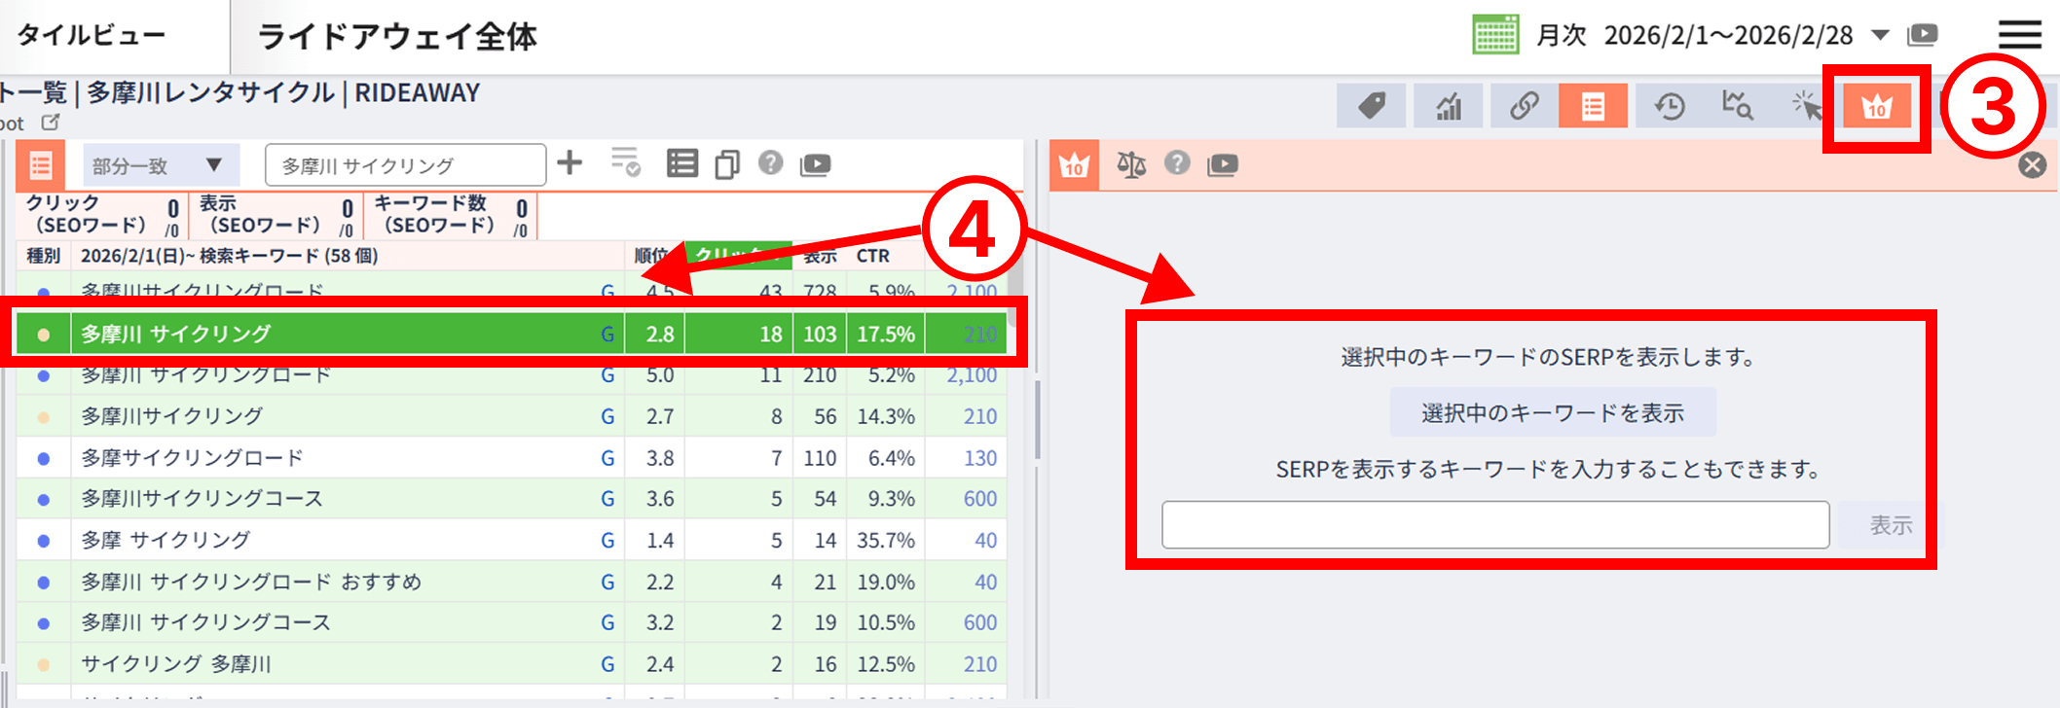This screenshot has height=708, width=2060.
Task: Click the 表示 button next to SERP input
Action: (x=1890, y=525)
